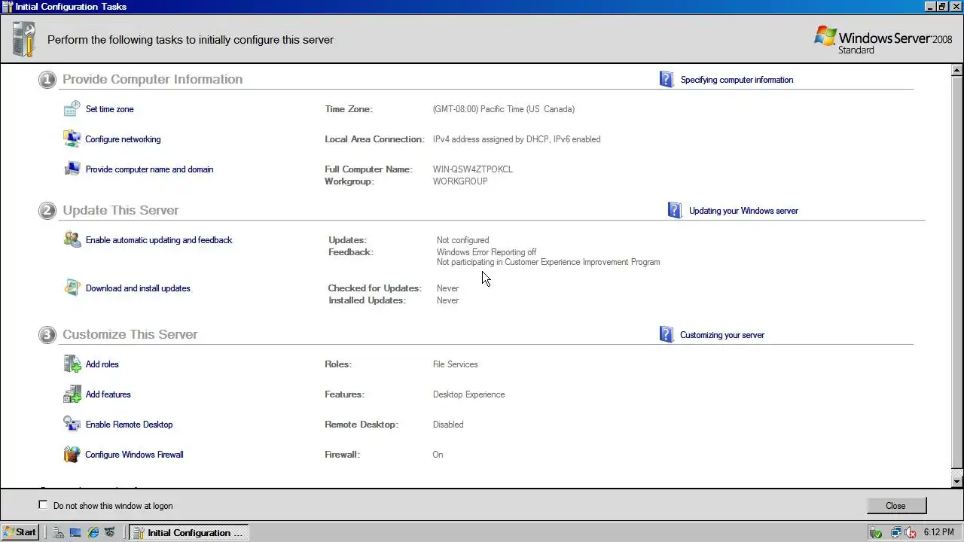
Task: Click the scrollbar down arrow
Action: click(957, 481)
